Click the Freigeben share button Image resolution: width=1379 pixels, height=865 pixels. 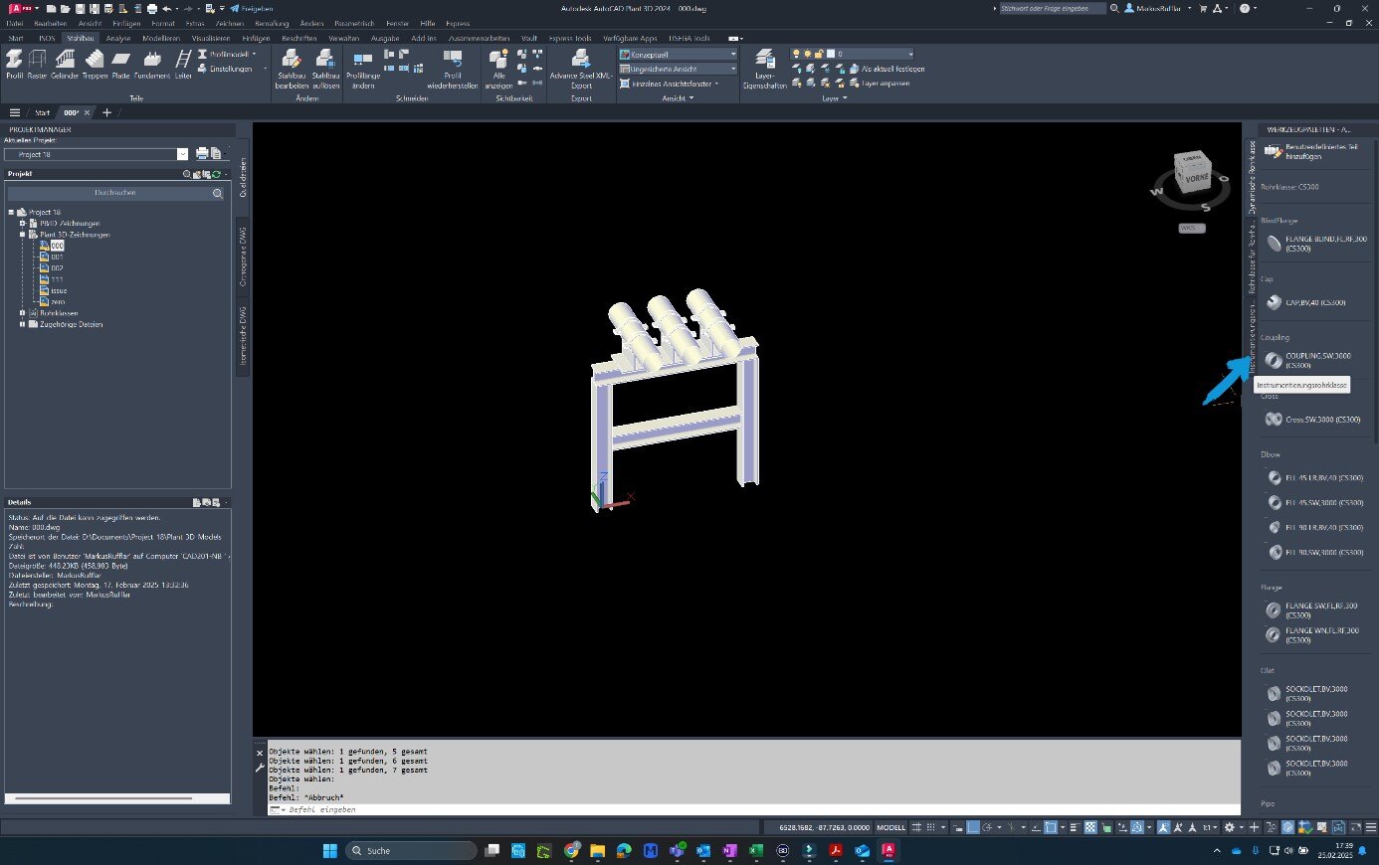click(x=252, y=8)
